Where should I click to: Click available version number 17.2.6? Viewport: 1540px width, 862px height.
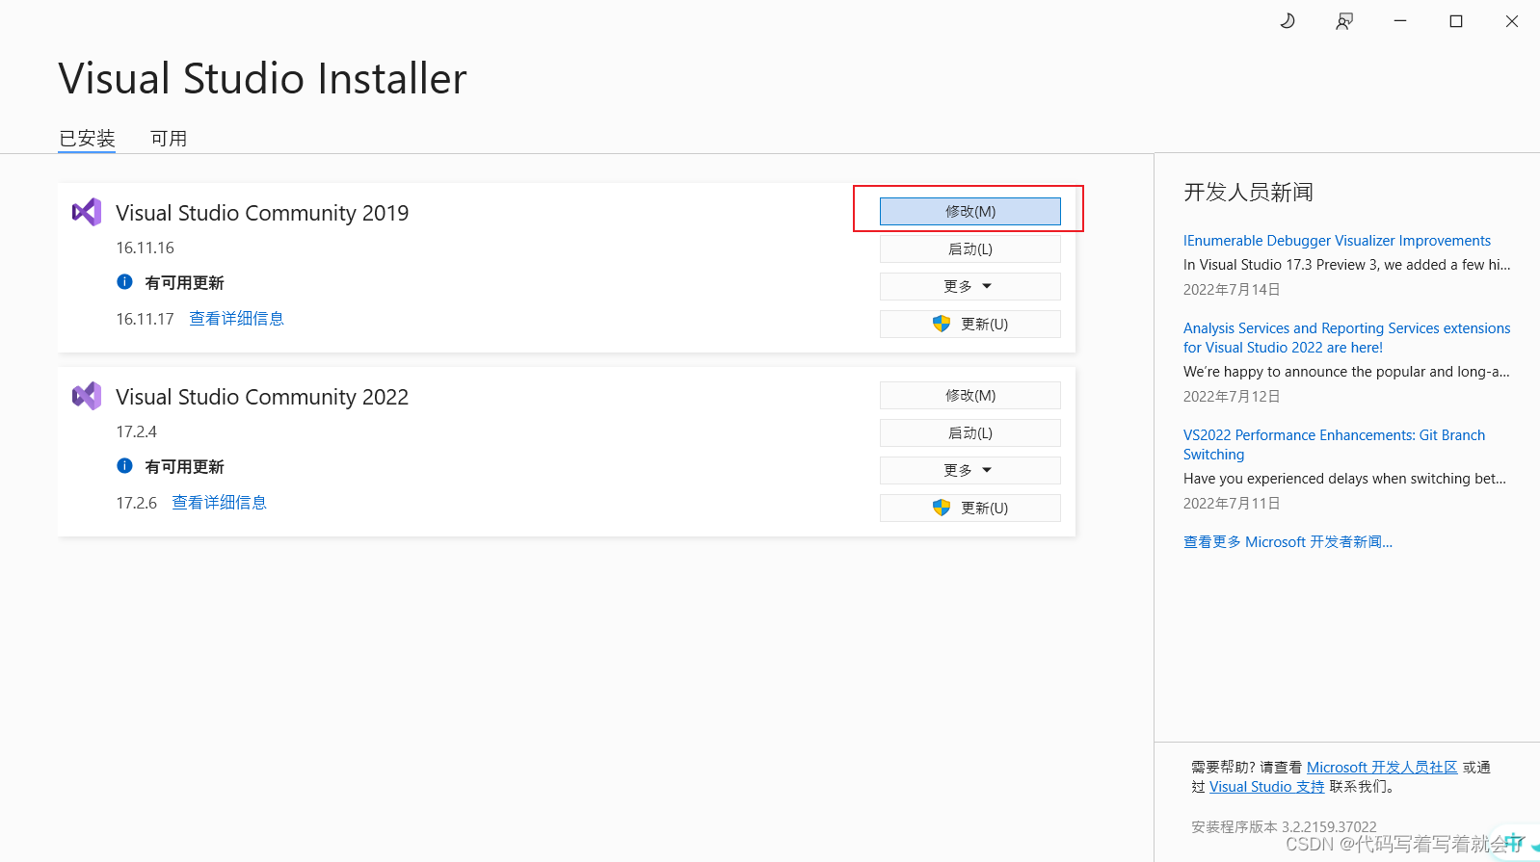pos(137,503)
